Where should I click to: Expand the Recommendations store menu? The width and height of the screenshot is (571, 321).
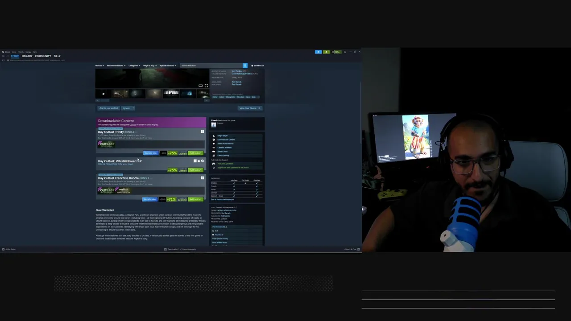tap(116, 66)
